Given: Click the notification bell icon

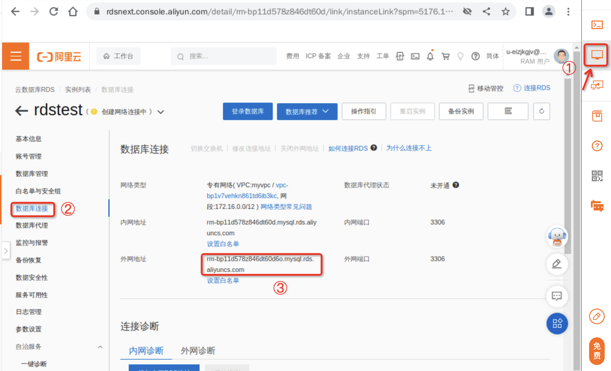Looking at the screenshot, I should point(430,56).
